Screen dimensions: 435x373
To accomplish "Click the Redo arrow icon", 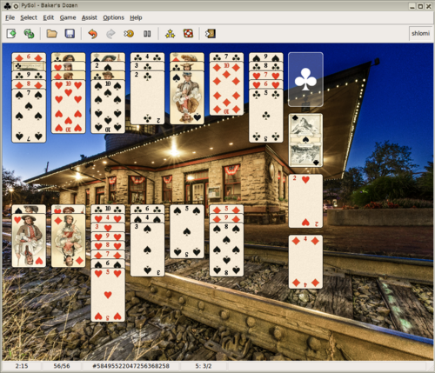I will tap(110, 34).
